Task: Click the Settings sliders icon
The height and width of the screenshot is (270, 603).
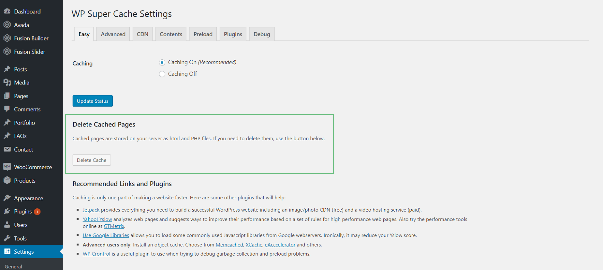Action: pos(7,251)
